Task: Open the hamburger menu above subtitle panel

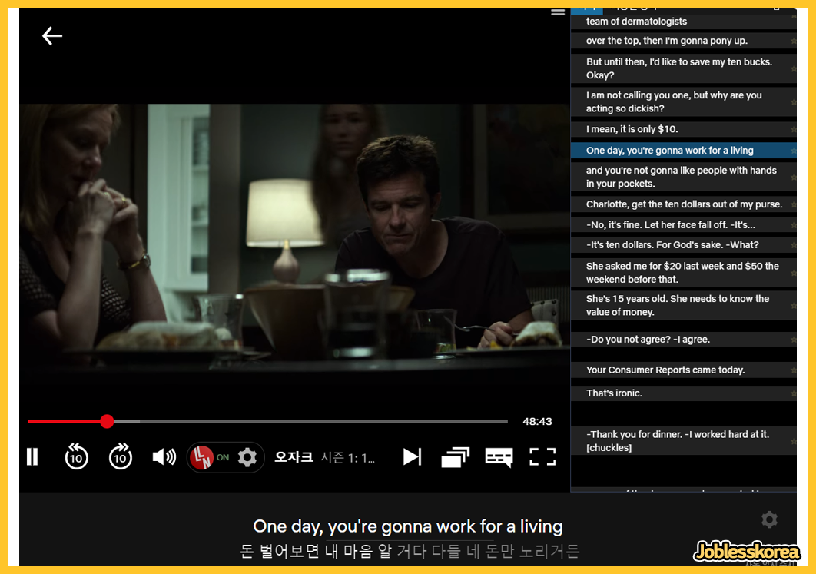Action: click(558, 12)
